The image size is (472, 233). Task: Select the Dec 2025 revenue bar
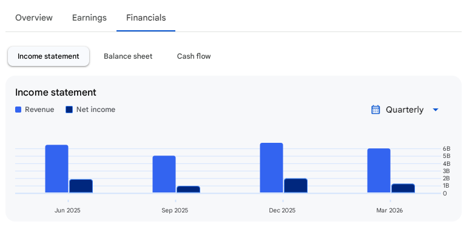[272, 168]
